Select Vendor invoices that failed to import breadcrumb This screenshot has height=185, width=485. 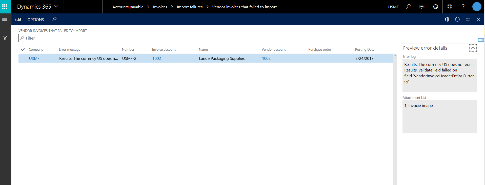(x=244, y=7)
